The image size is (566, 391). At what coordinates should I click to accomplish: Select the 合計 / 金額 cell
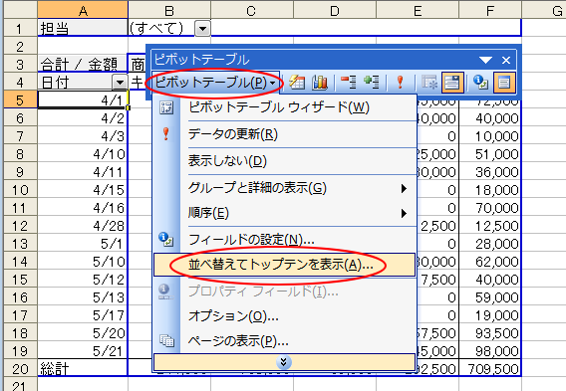coord(83,64)
